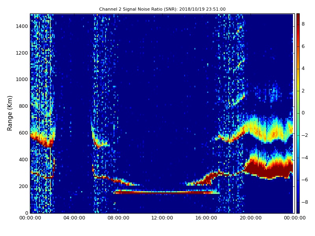
Task: Click the 'Range (Km)' y-axis label
Action: (9, 113)
